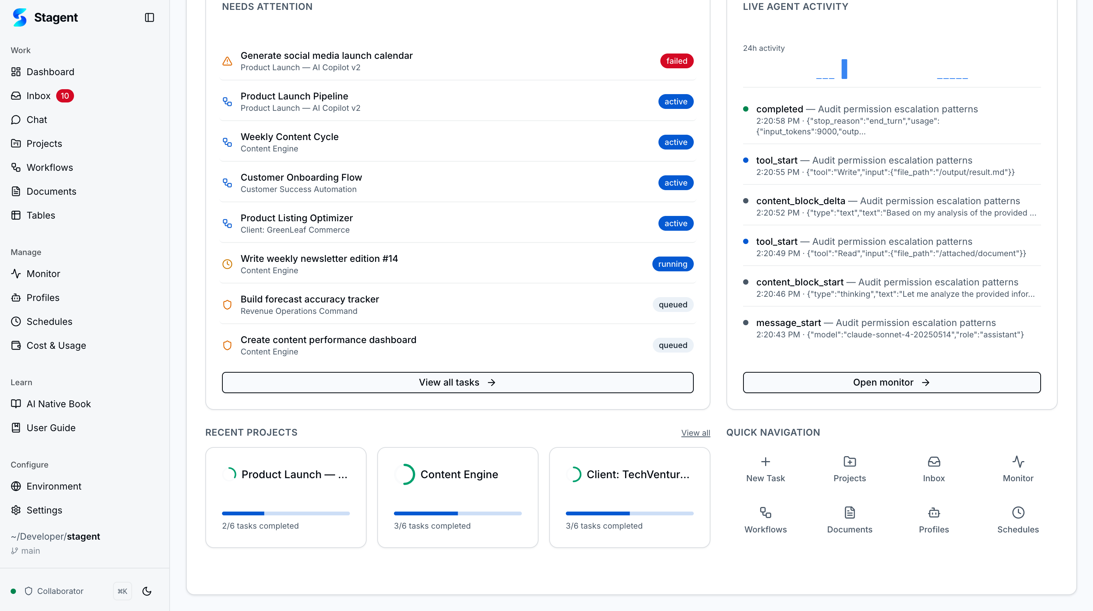1093x611 pixels.
Task: Collapse the sidebar with the panel icon
Action: pos(150,17)
